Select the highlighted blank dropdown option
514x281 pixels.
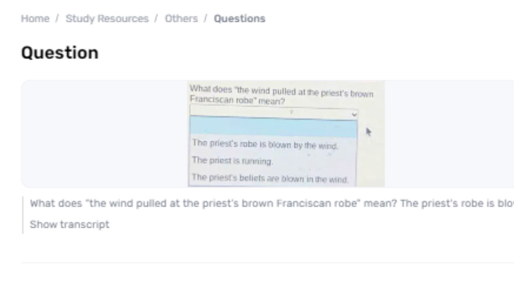[273, 127]
